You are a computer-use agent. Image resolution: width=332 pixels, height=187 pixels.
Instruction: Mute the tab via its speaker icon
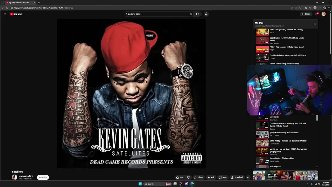click(x=10, y=3)
